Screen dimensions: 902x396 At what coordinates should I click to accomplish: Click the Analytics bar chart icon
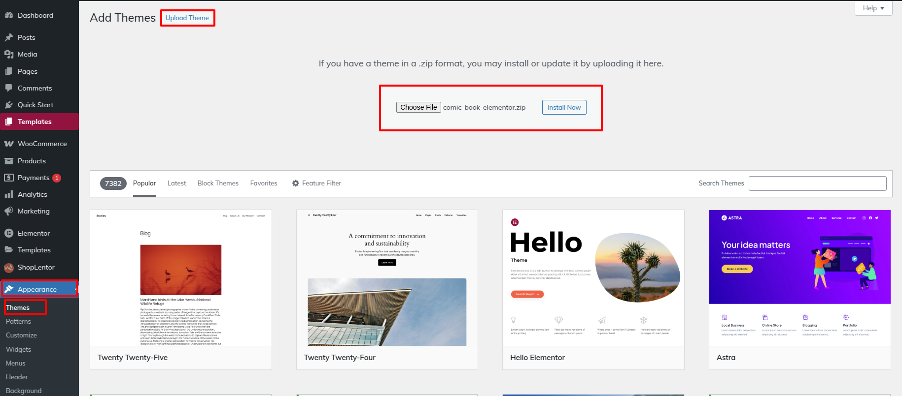[9, 194]
